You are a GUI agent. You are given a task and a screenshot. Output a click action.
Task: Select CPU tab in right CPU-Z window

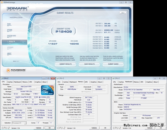pos(114,82)
